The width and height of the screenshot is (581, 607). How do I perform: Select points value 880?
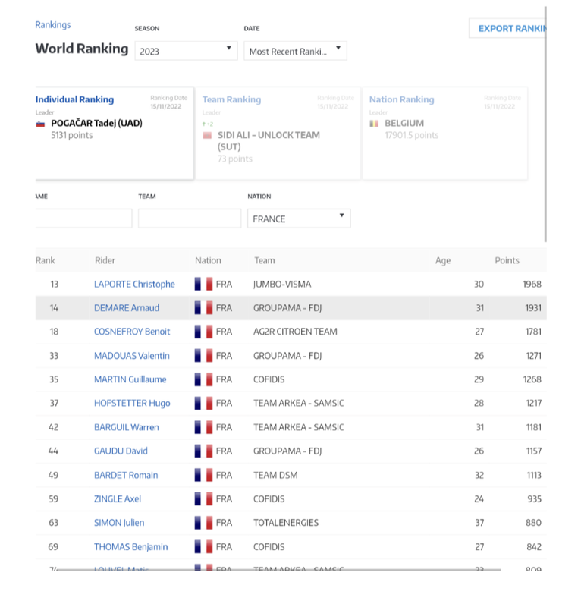click(533, 523)
